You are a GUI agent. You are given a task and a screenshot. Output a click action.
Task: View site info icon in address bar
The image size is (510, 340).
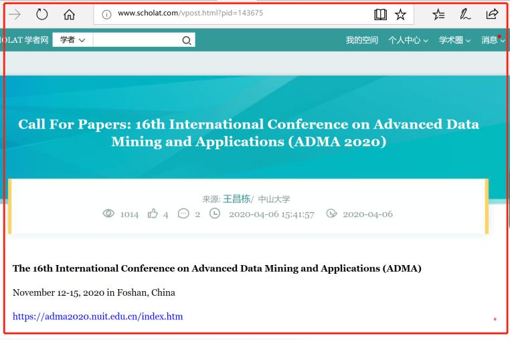point(106,15)
